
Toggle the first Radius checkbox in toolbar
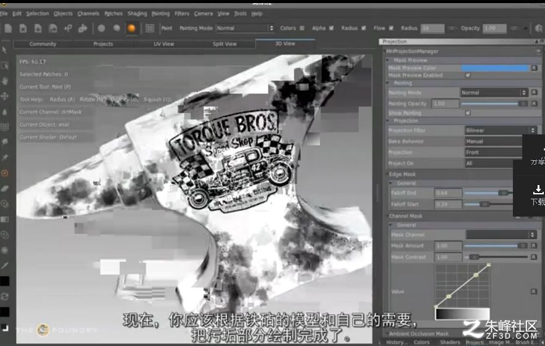[x=364, y=28]
